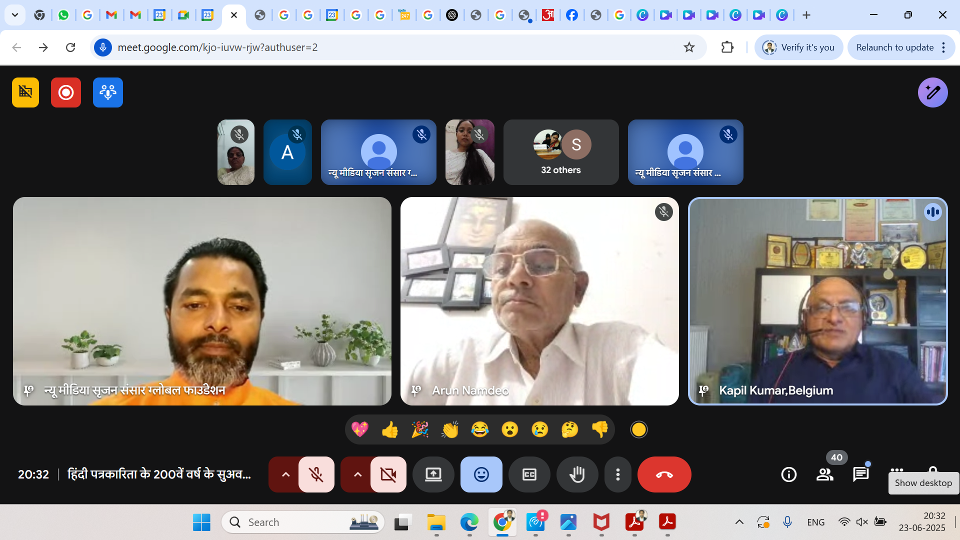Go back to previous page

point(16,47)
